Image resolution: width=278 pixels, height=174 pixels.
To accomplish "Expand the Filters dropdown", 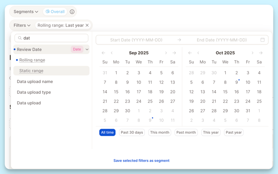I will point(22,25).
